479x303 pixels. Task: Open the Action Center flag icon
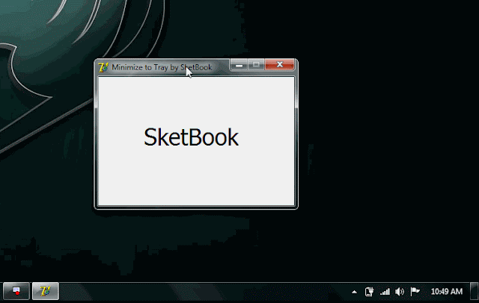coord(415,291)
